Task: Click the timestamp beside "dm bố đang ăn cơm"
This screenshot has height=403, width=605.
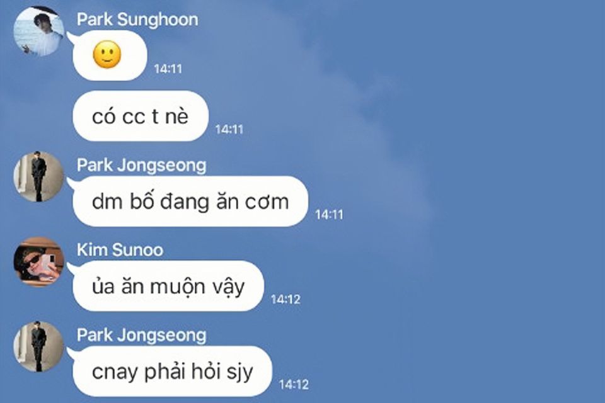Action: coord(329,215)
